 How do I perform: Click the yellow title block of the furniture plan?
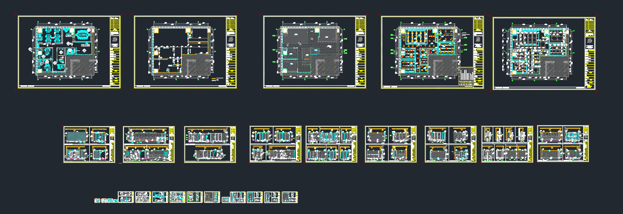pyautogui.click(x=116, y=52)
